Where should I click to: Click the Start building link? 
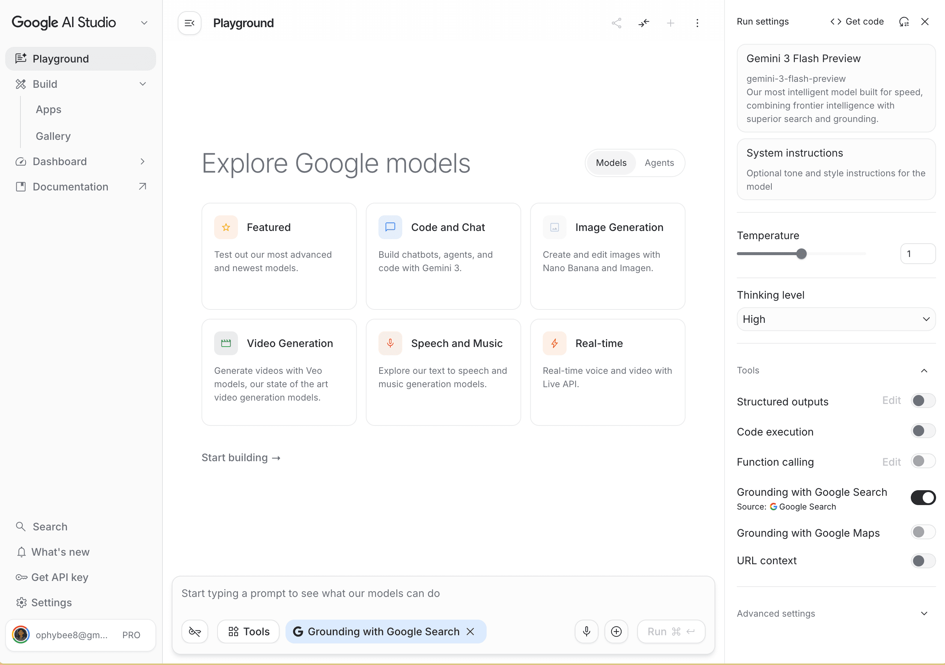pos(241,458)
